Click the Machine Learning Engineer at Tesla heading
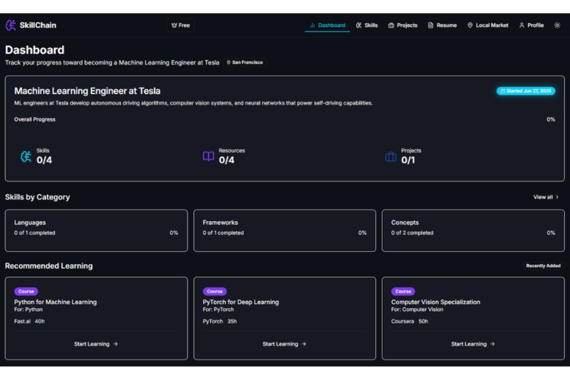 pos(87,90)
